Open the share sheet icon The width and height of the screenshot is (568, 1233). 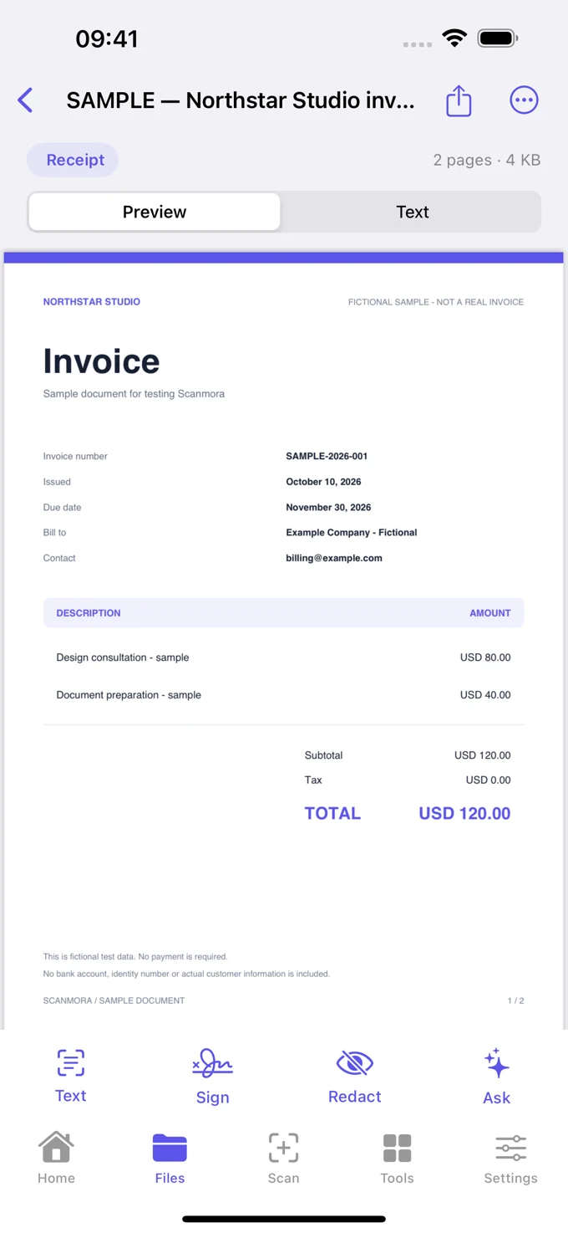(459, 101)
